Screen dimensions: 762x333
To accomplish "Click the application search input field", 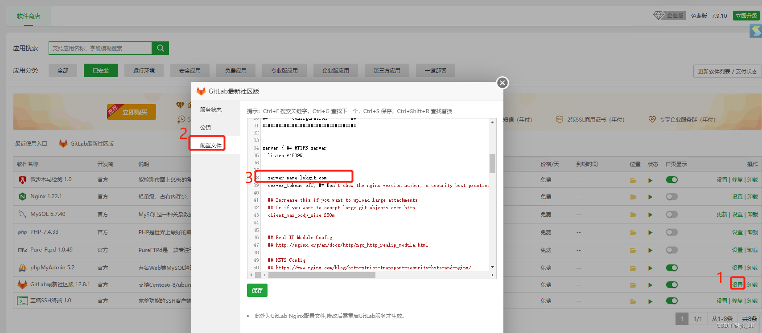I will [x=100, y=48].
